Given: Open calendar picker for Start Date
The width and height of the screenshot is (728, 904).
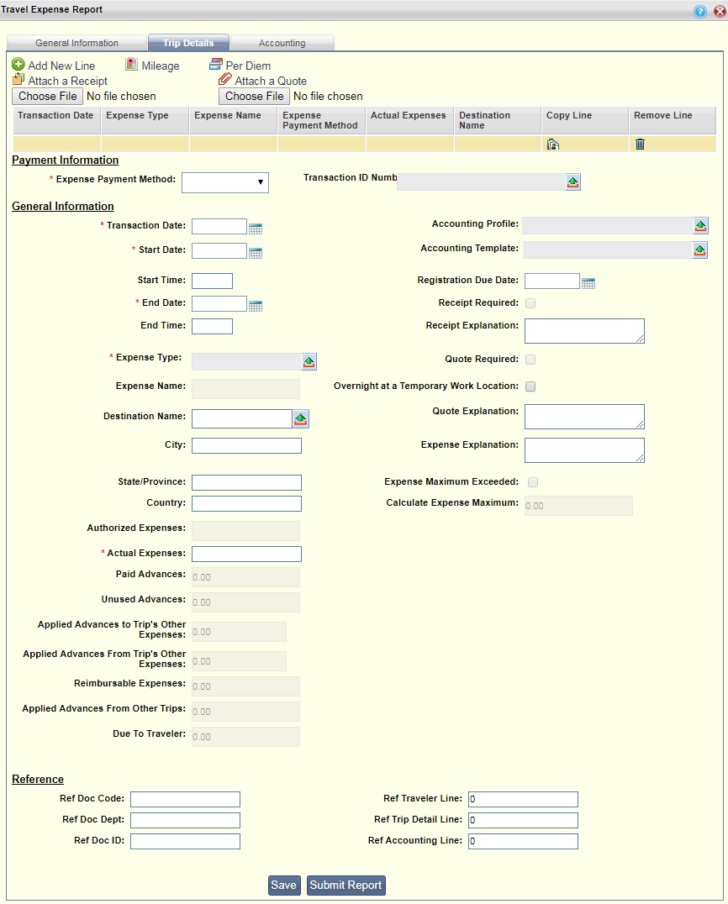Looking at the screenshot, I should click(256, 253).
